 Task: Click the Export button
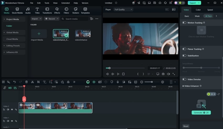194,3
